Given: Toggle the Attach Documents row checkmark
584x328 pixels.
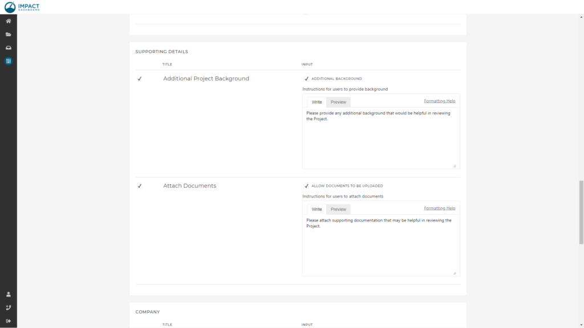Looking at the screenshot, I should pos(140,186).
